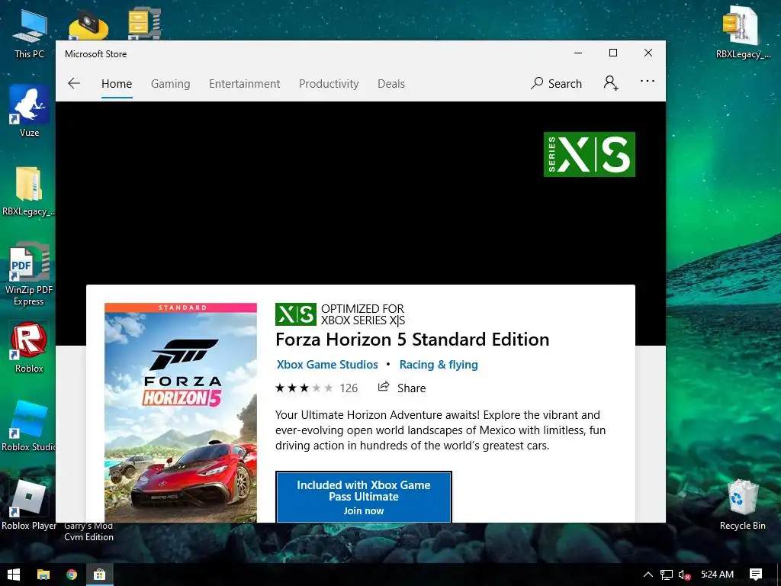Select the WinZip PDF Express shortcut
The height and width of the screenshot is (586, 781).
(x=29, y=274)
